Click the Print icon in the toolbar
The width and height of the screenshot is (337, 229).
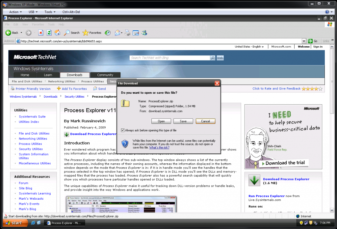pyautogui.click(x=127, y=33)
